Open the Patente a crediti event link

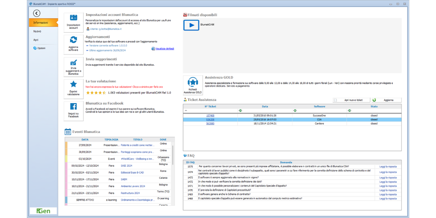(138, 145)
